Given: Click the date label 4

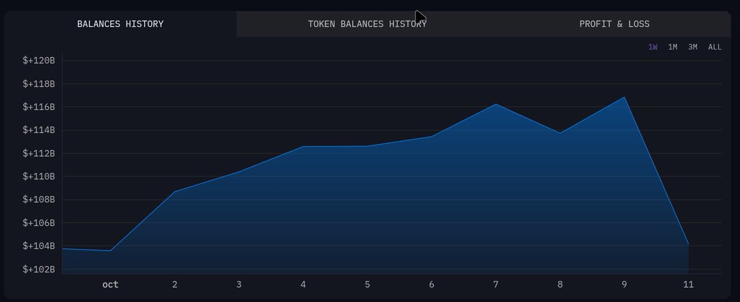Looking at the screenshot, I should point(303,285).
